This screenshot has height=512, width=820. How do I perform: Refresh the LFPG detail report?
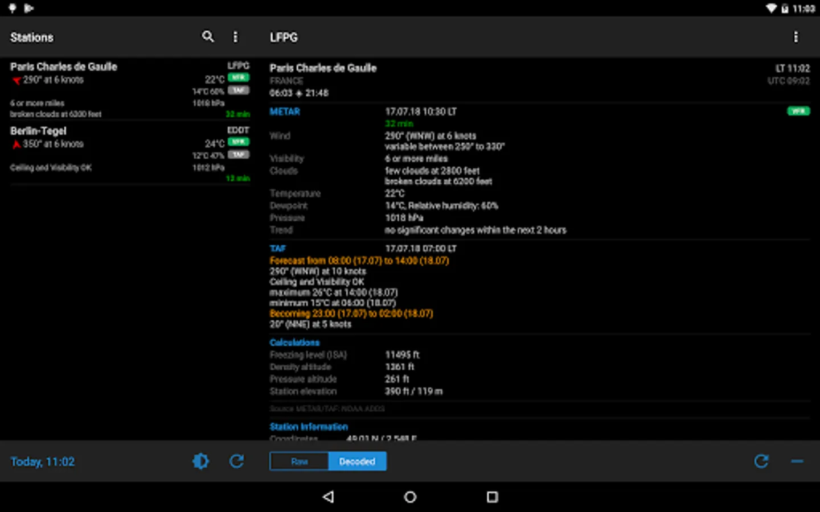pos(761,461)
